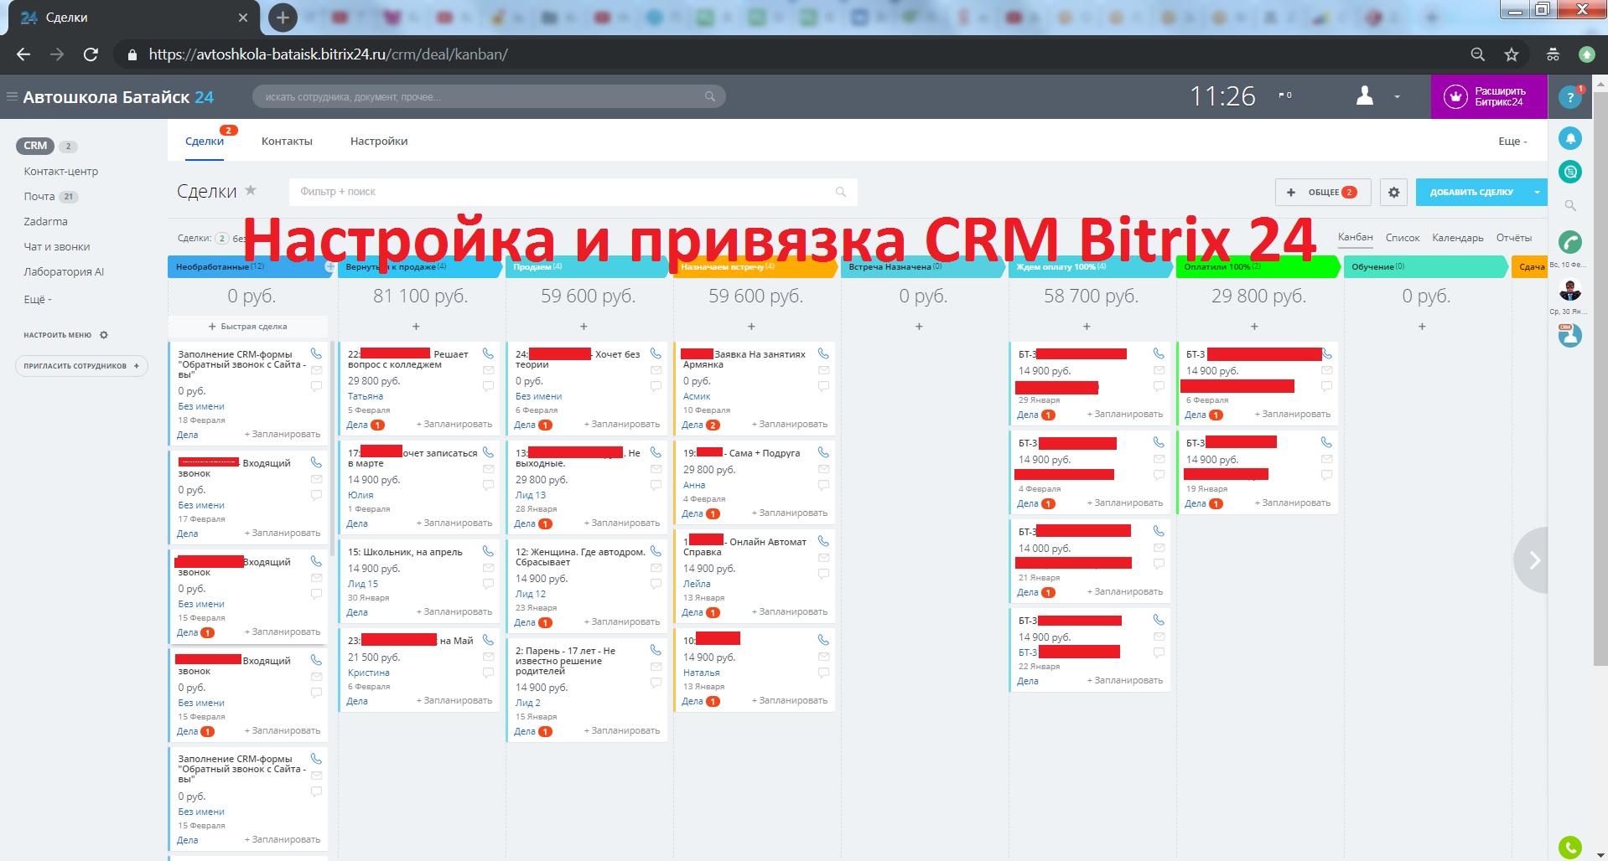Expand the Еще menu at the top right of tabs
This screenshot has height=861, width=1608.
click(1512, 142)
